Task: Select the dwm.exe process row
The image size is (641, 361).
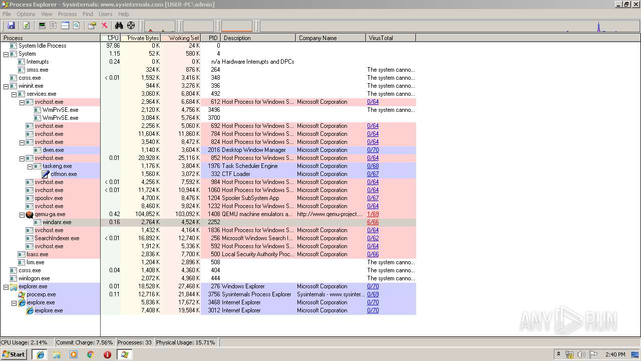Action: (x=208, y=150)
